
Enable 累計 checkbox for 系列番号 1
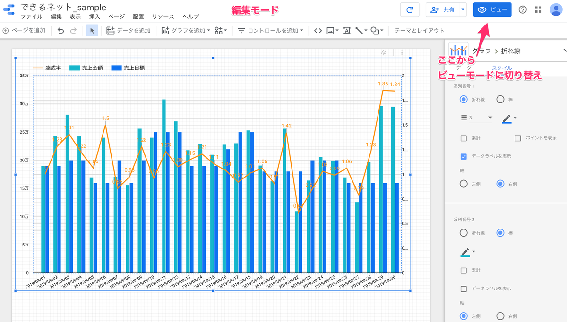[464, 138]
